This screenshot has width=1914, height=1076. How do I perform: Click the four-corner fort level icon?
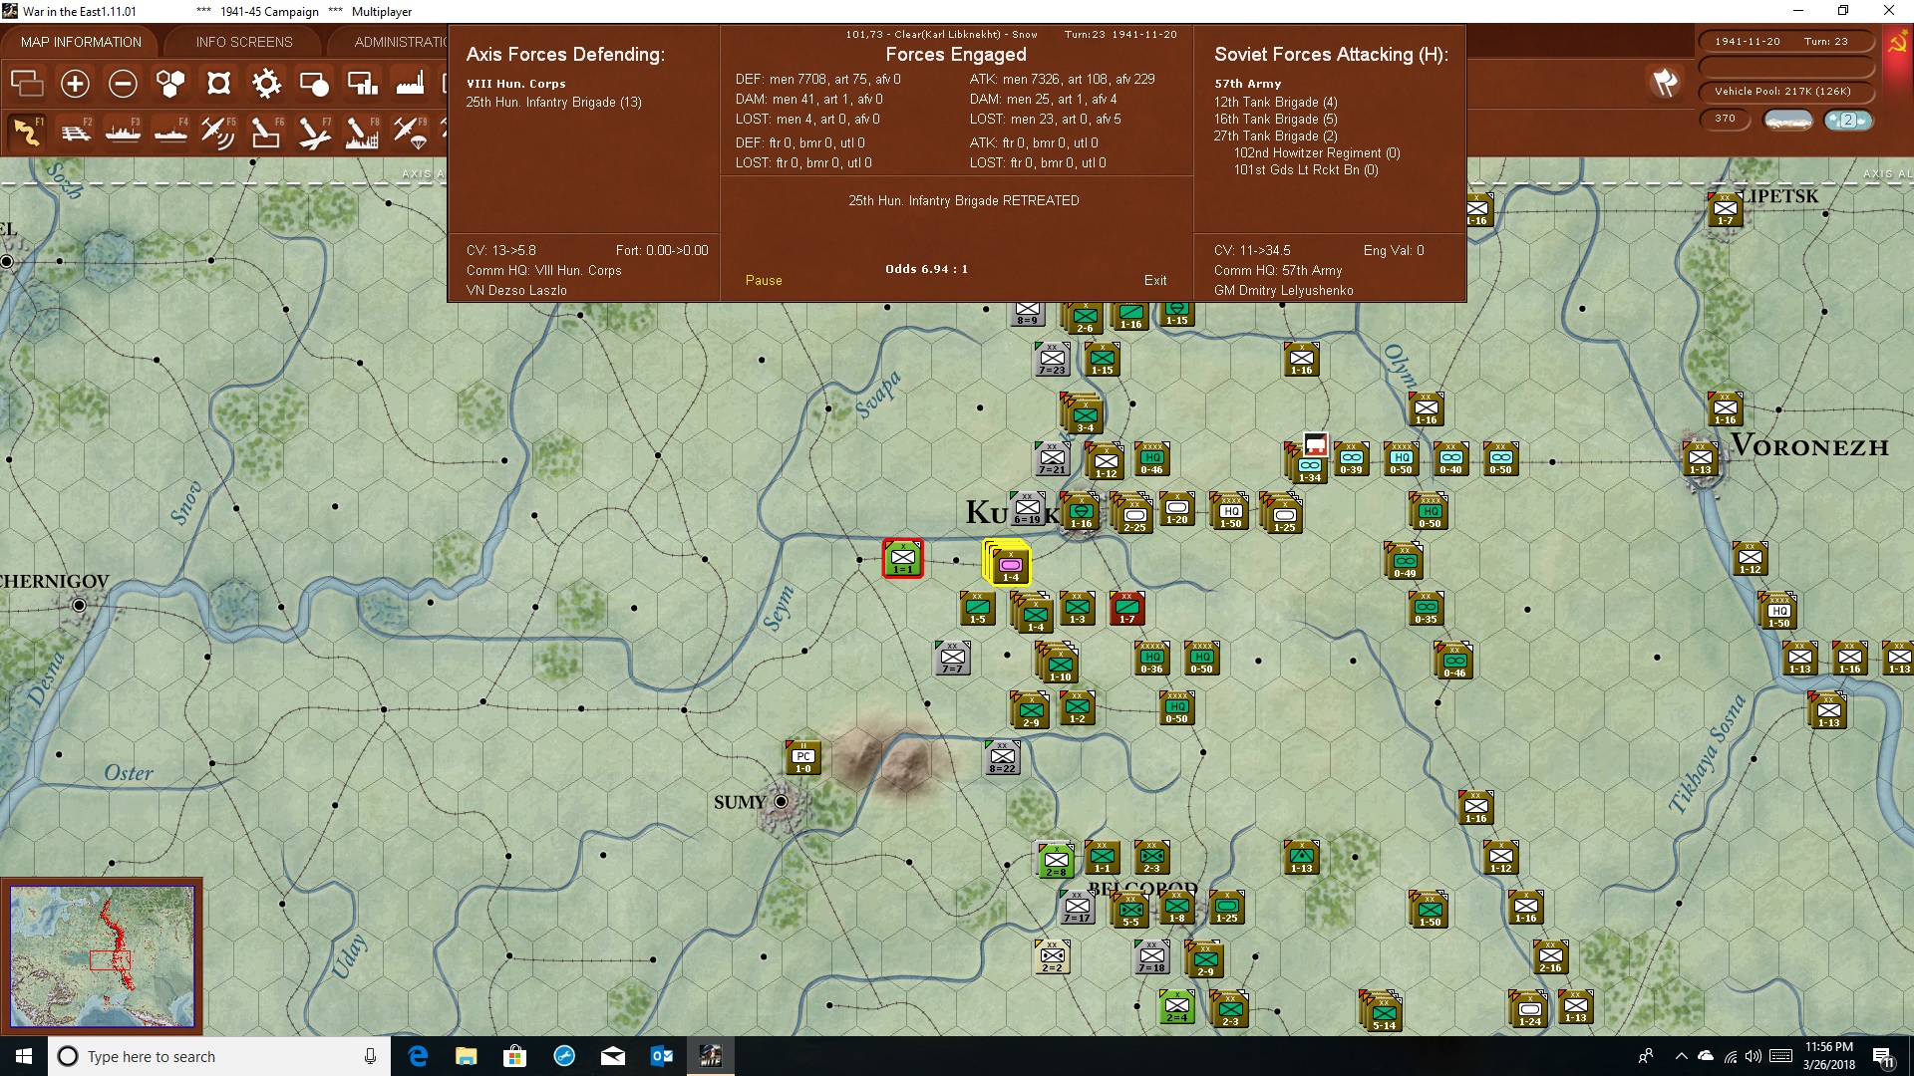218,84
